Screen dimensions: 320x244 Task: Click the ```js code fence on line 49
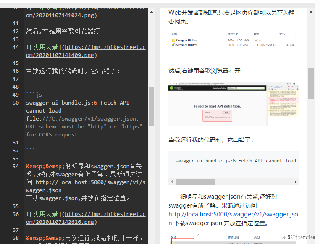click(x=34, y=95)
